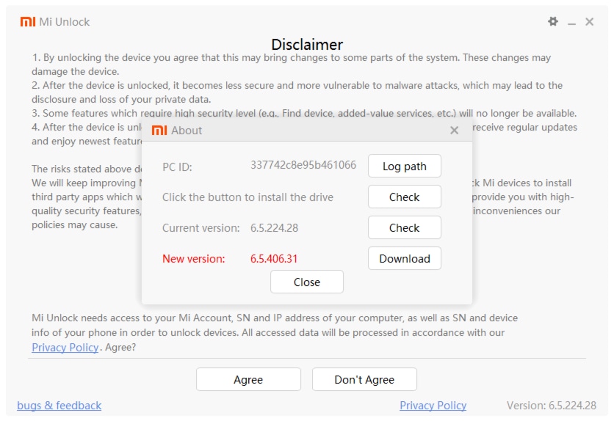Choose Don't Agree
Image resolution: width=614 pixels, height=421 pixels.
pos(364,379)
